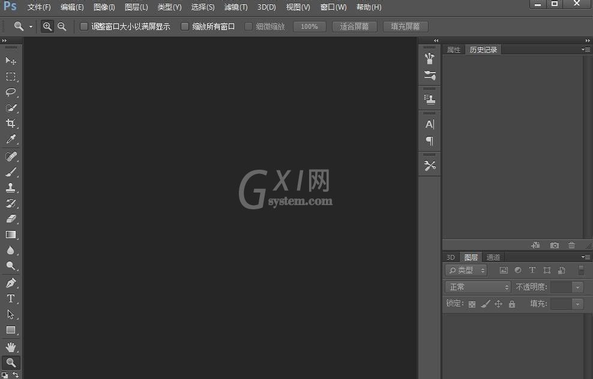Select the Brush tool

tap(11, 172)
